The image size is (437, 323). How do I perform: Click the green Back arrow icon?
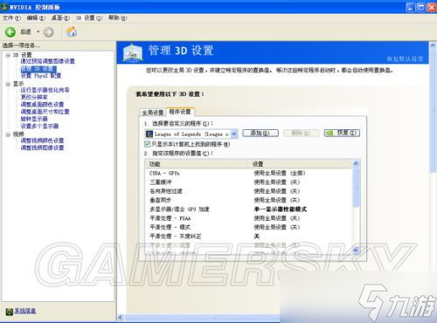(x=10, y=31)
